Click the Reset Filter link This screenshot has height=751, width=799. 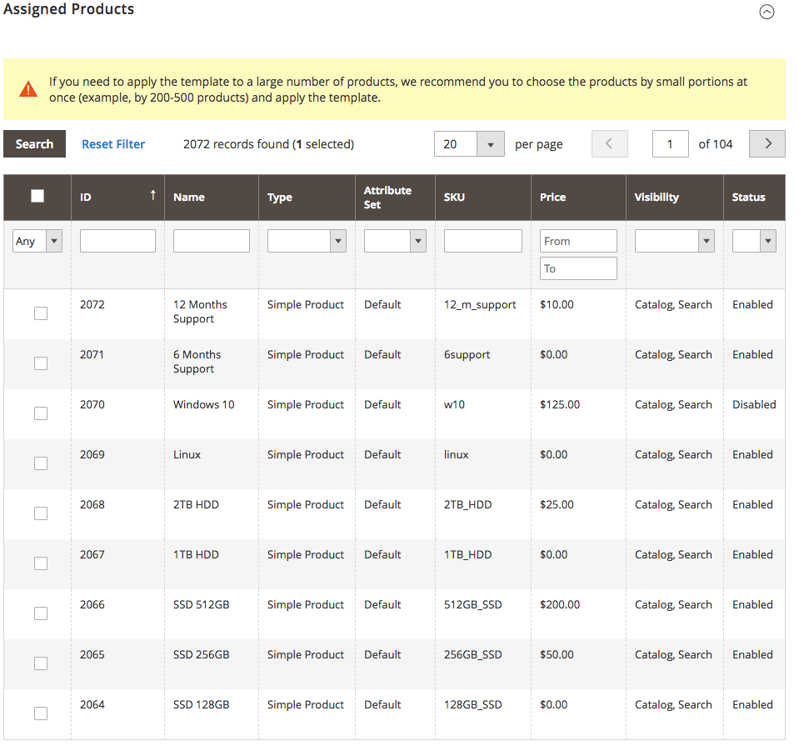pyautogui.click(x=113, y=144)
